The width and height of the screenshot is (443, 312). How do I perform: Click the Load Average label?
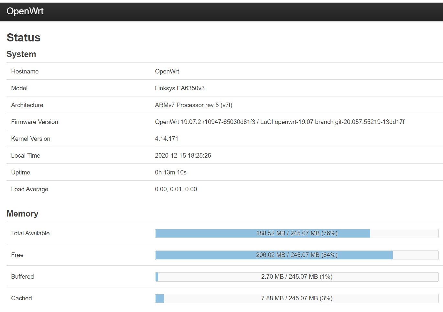(x=30, y=189)
